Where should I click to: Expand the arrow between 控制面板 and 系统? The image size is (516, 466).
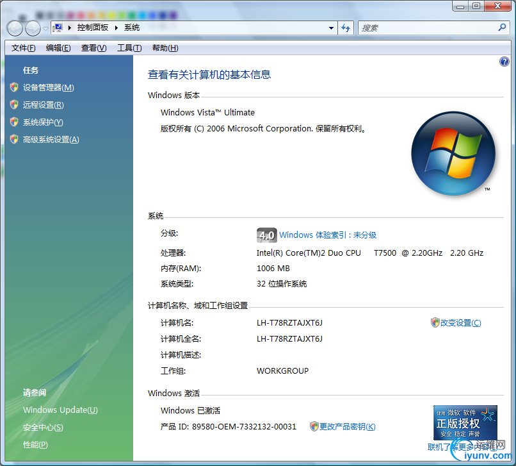point(116,28)
